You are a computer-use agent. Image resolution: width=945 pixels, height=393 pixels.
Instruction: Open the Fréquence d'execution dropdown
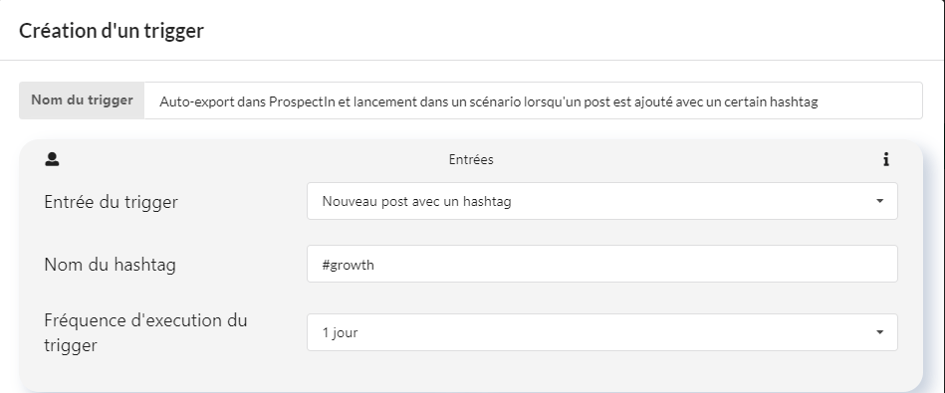[602, 332]
